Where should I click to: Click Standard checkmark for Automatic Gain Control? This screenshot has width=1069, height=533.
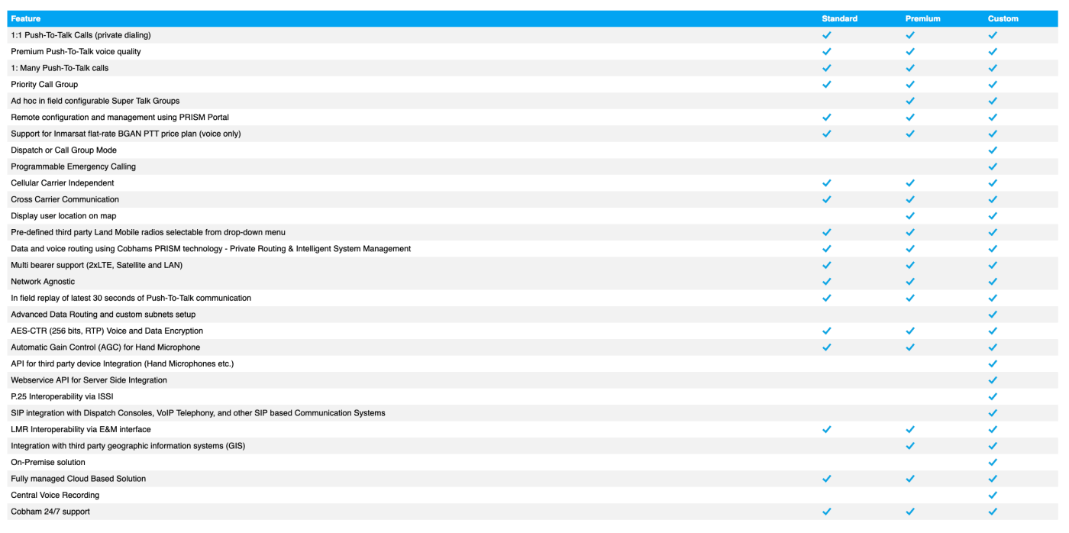826,347
